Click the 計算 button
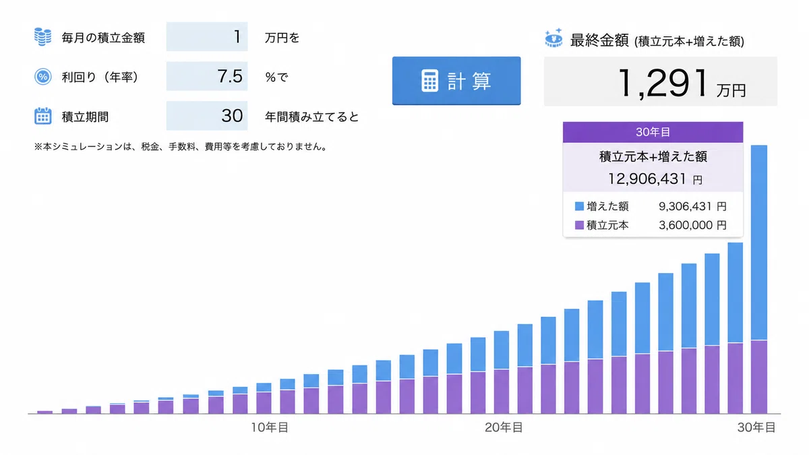809x455 pixels. 456,81
